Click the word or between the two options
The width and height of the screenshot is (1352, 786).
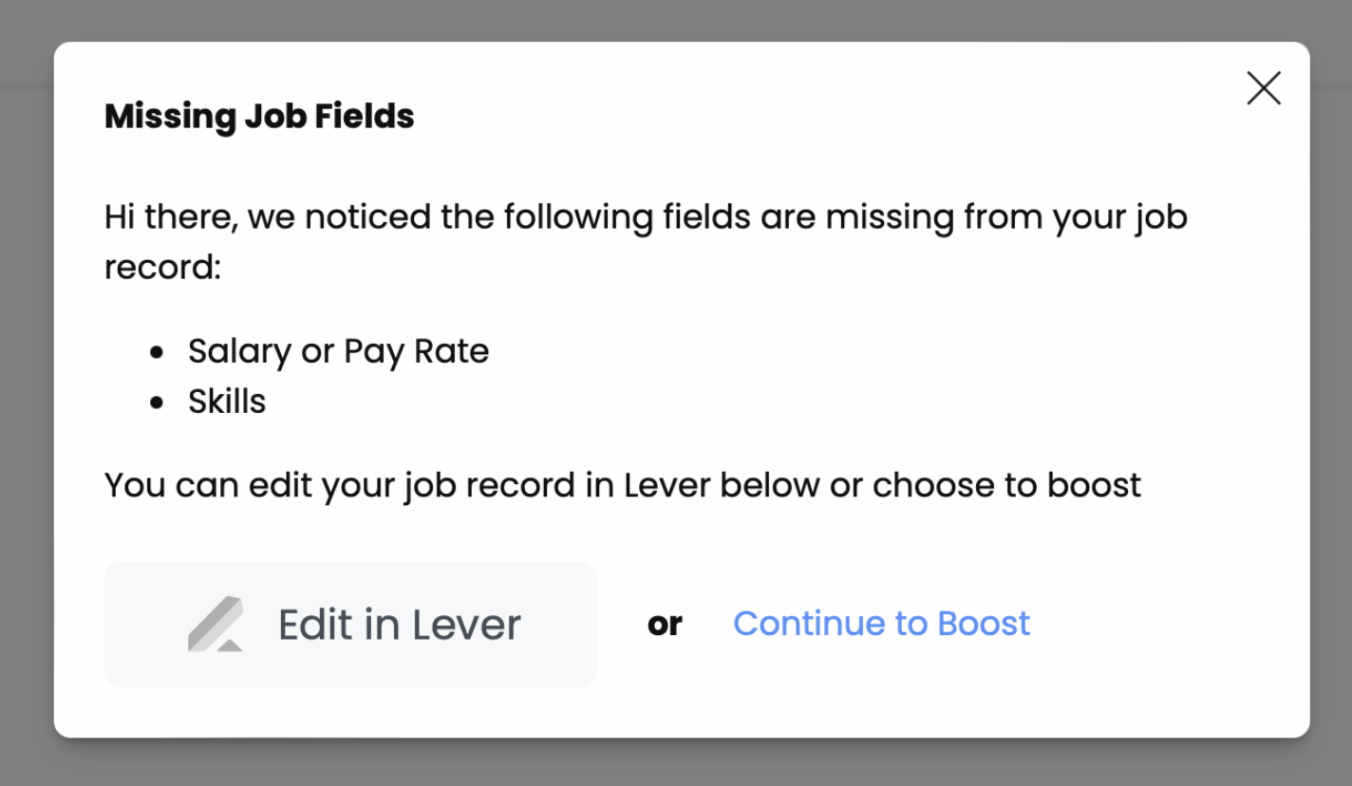point(666,624)
